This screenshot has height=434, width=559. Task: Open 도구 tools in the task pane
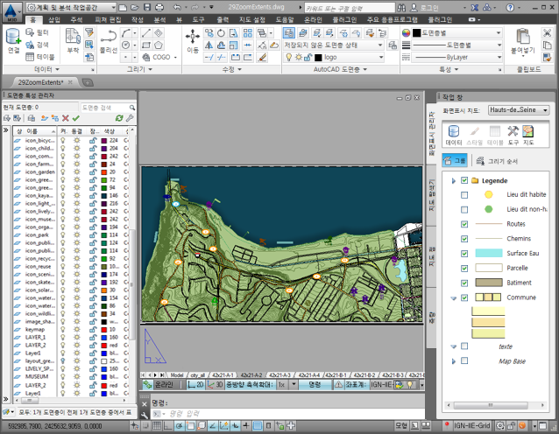pos(513,134)
